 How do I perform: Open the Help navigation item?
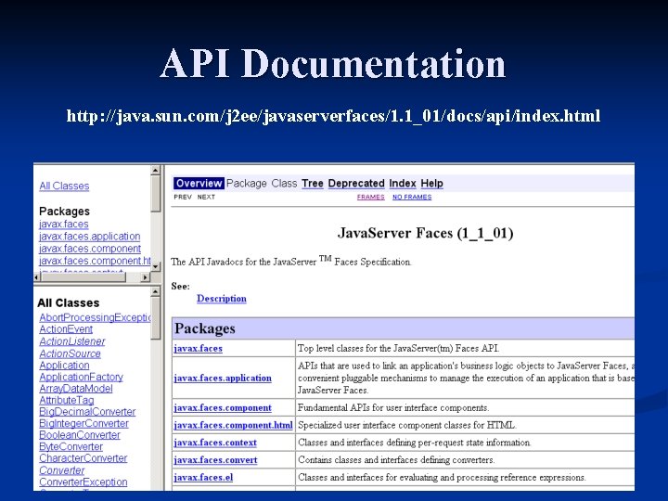(x=432, y=183)
